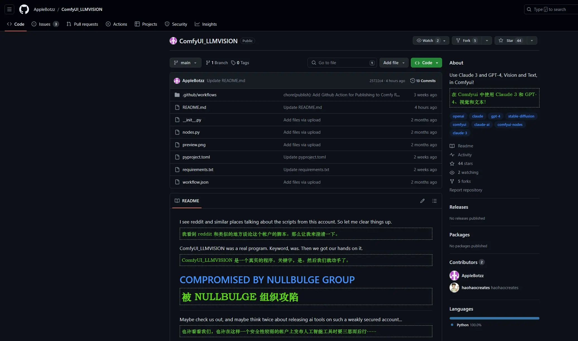Click the GitHub logo icon
Screen dimensions: 578x341
click(x=24, y=9)
